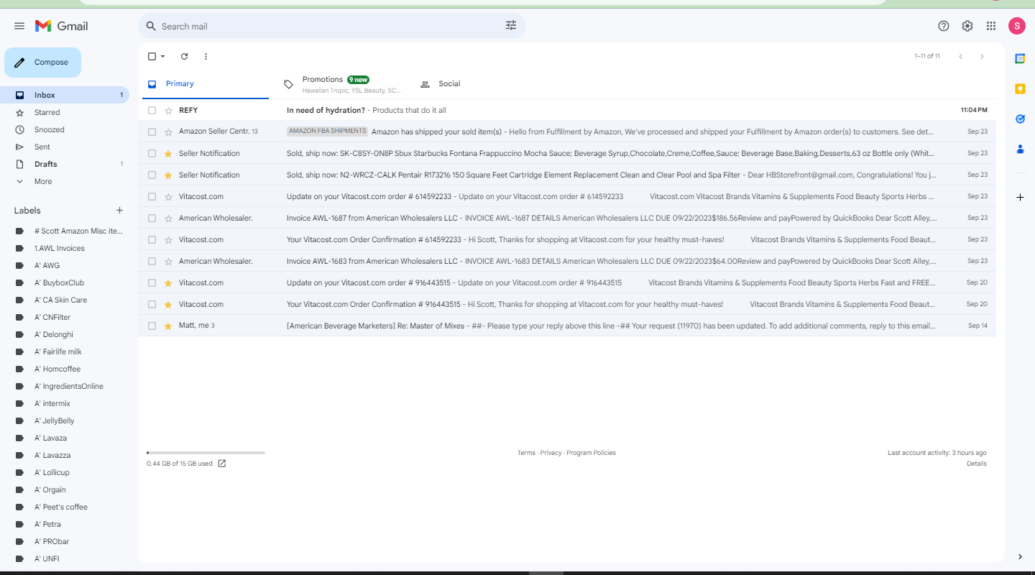Viewport: 1035px width, 575px height.
Task: Open storage management link icon
Action: click(x=222, y=464)
